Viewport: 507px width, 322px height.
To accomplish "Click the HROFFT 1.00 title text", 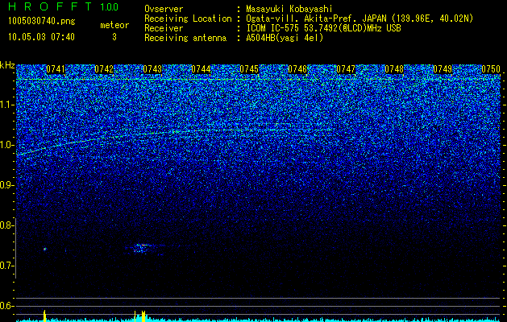I will click(63, 6).
